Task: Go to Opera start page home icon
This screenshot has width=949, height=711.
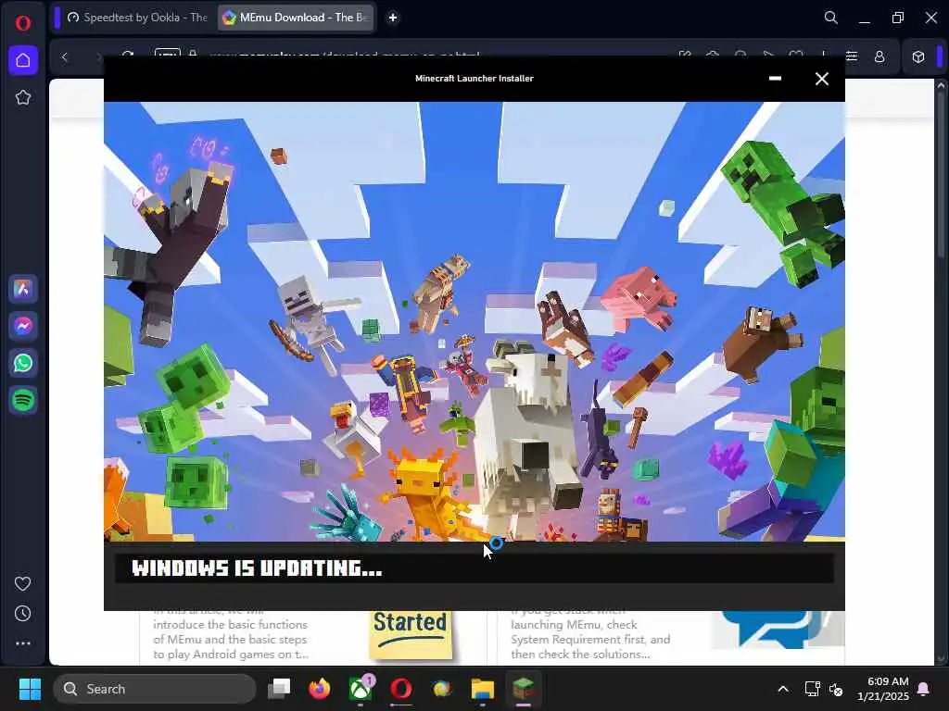Action: [23, 60]
